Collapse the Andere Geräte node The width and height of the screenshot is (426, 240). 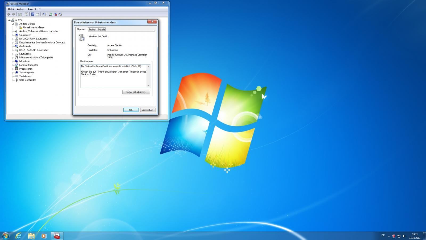(13, 24)
